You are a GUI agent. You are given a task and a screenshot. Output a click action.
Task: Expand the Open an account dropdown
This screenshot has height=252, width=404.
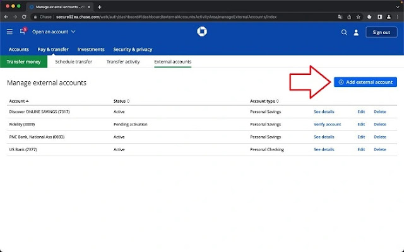click(54, 31)
